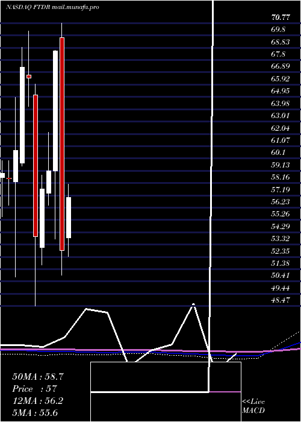The width and height of the screenshot is (301, 422).
Task: Click the last white candlestick on the right
Action: [x=69, y=218]
